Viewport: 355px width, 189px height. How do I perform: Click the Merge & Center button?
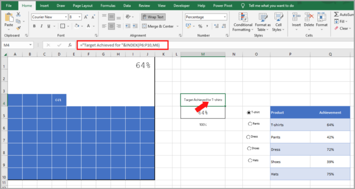(158, 26)
